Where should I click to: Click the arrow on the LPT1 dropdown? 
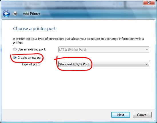coord(147,50)
